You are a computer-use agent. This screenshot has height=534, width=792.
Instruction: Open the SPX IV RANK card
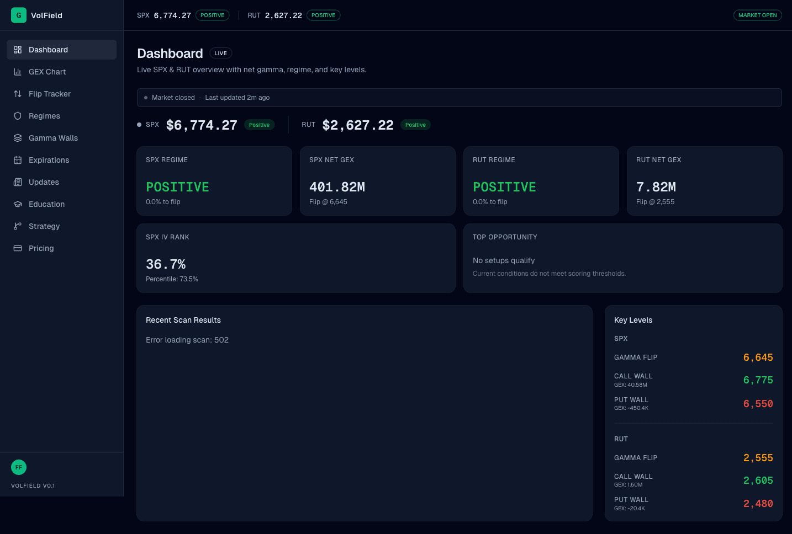click(296, 258)
